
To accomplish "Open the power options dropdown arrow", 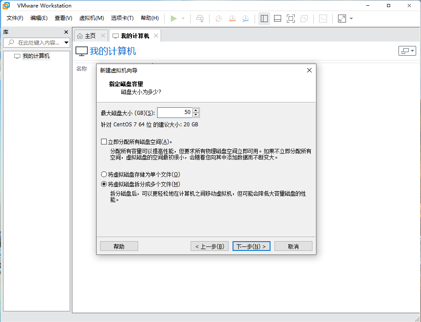I will tap(183, 19).
